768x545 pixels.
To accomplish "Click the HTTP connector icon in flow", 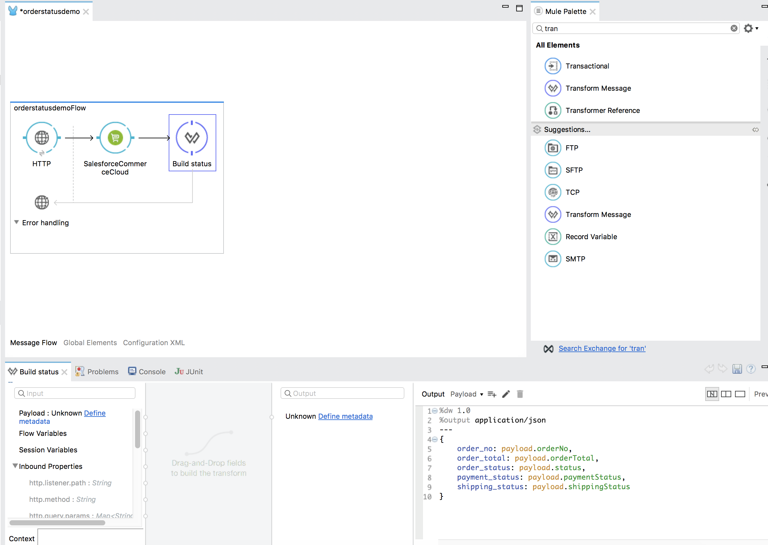I will [x=42, y=138].
